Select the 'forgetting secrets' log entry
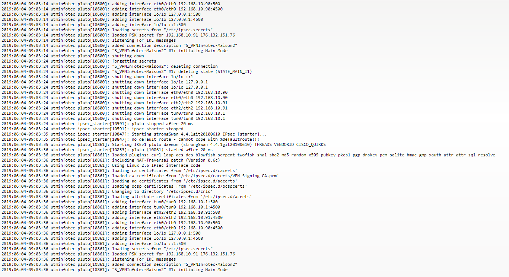509x277 pixels. [x=79, y=61]
